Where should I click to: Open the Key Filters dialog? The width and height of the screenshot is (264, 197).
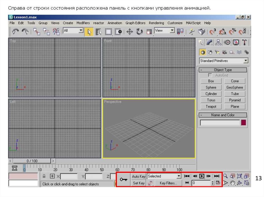[168, 183]
